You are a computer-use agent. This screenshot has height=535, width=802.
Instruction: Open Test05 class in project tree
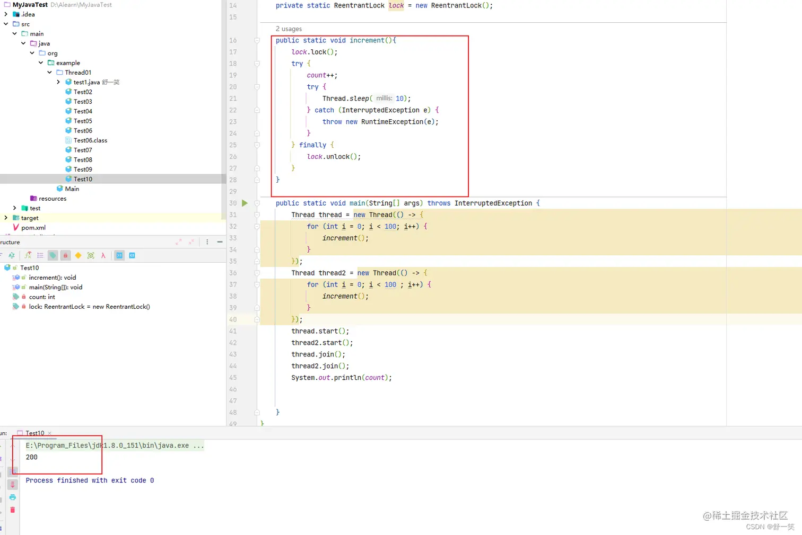point(83,121)
